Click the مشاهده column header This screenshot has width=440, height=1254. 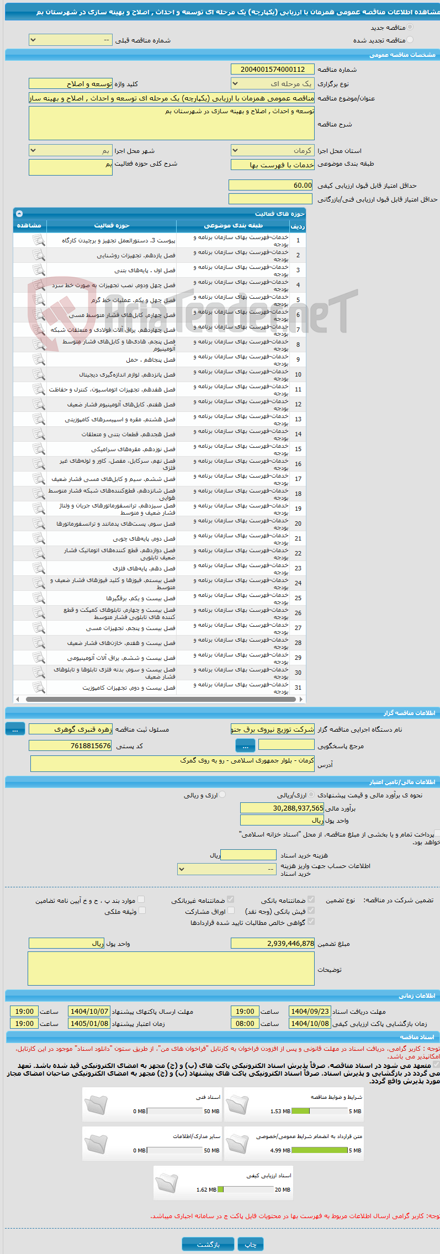(30, 225)
